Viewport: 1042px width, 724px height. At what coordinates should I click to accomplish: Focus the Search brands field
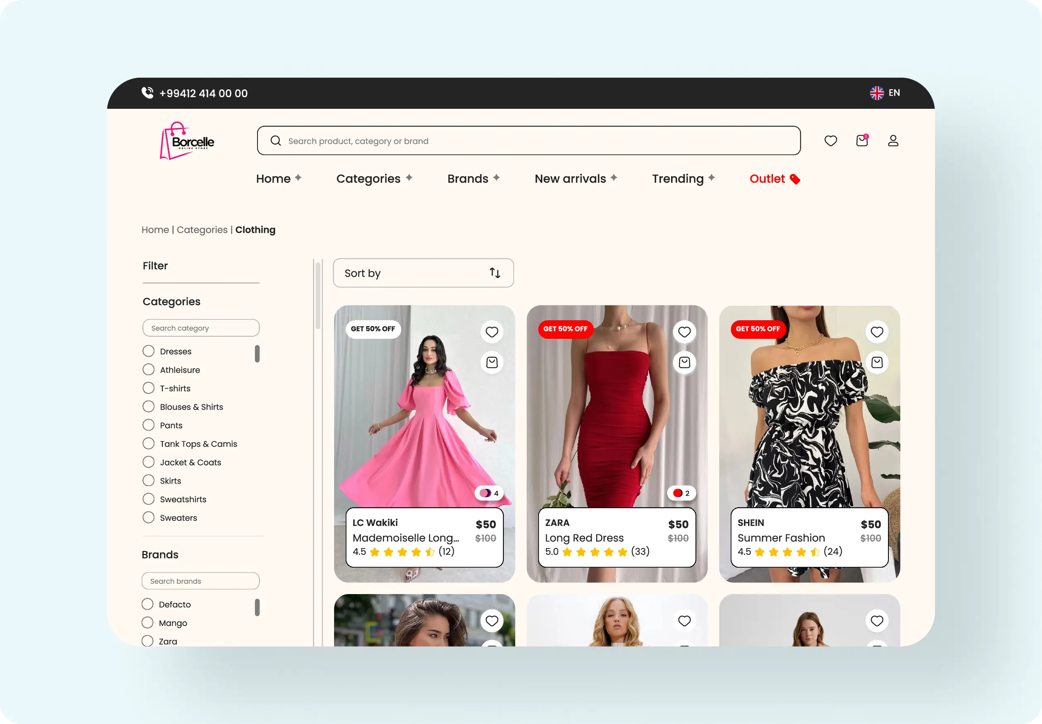coord(201,581)
